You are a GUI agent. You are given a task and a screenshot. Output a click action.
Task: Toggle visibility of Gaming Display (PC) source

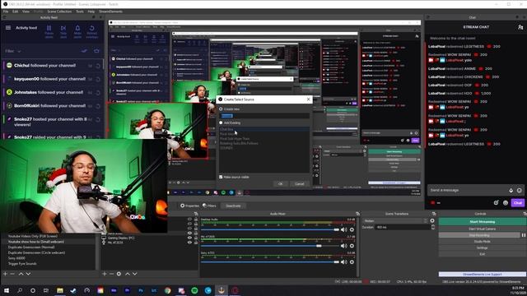(x=190, y=238)
